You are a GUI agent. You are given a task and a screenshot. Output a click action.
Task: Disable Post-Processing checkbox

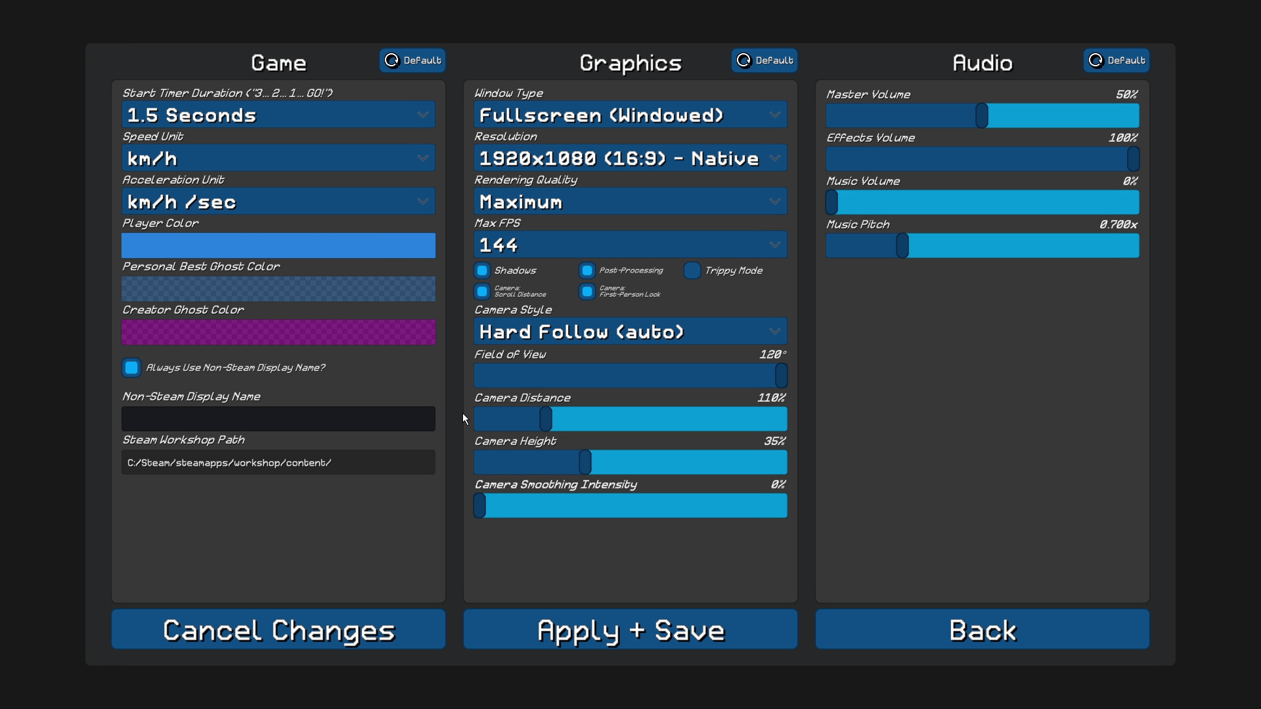click(587, 270)
